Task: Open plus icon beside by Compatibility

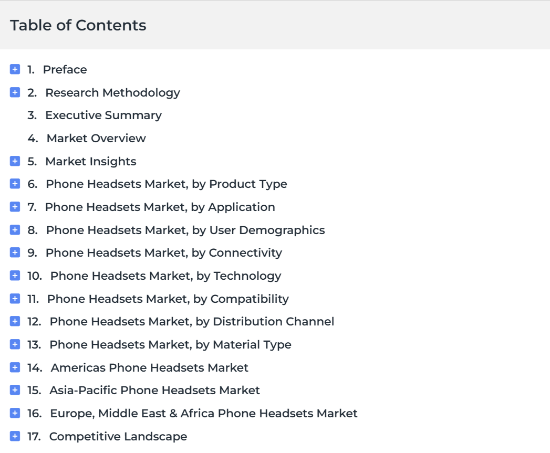Action: (x=15, y=299)
